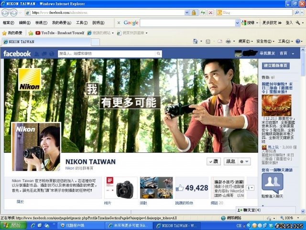
Task: Select the NIKON TAIWAN browser tab
Action: 46,42
